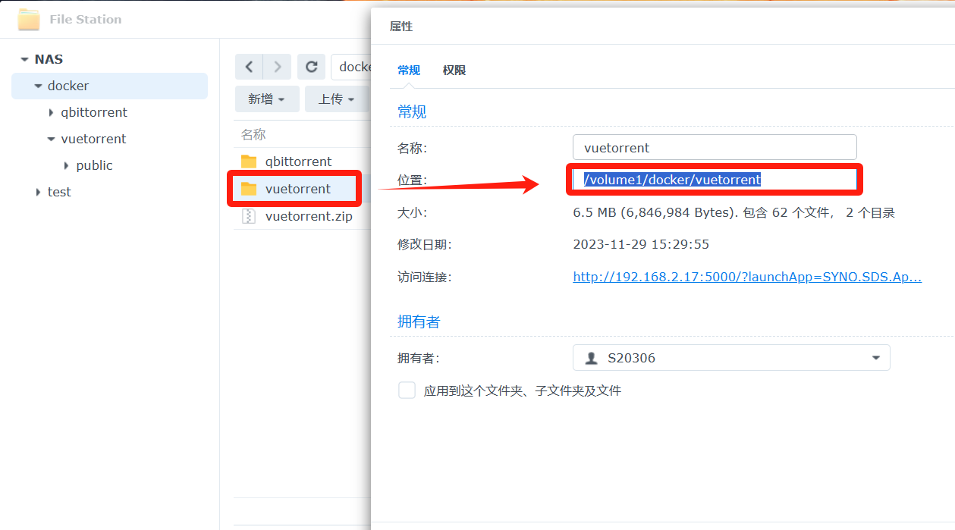Open the 拥有者 owner dropdown list

tap(875, 358)
